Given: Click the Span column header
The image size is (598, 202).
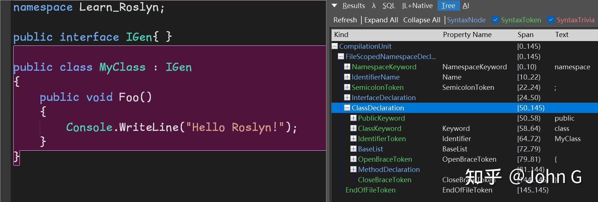Looking at the screenshot, I should coord(526,34).
